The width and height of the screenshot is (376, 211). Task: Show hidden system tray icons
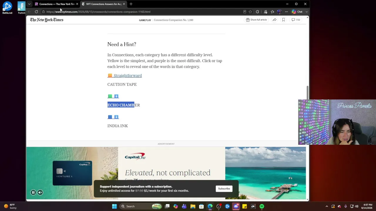pos(327,206)
